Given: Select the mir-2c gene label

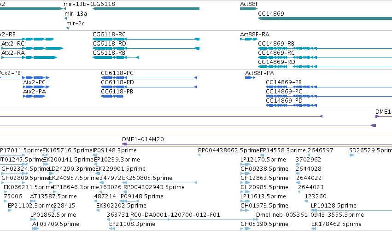Looking at the screenshot, I should tap(76, 23).
